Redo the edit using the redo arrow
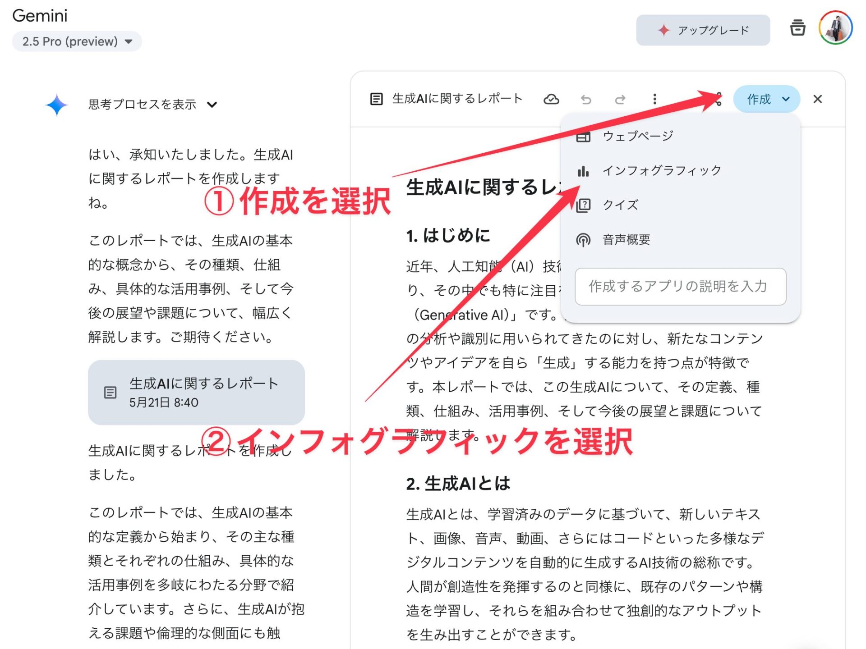Viewport: 866px width, 649px height. coord(620,99)
